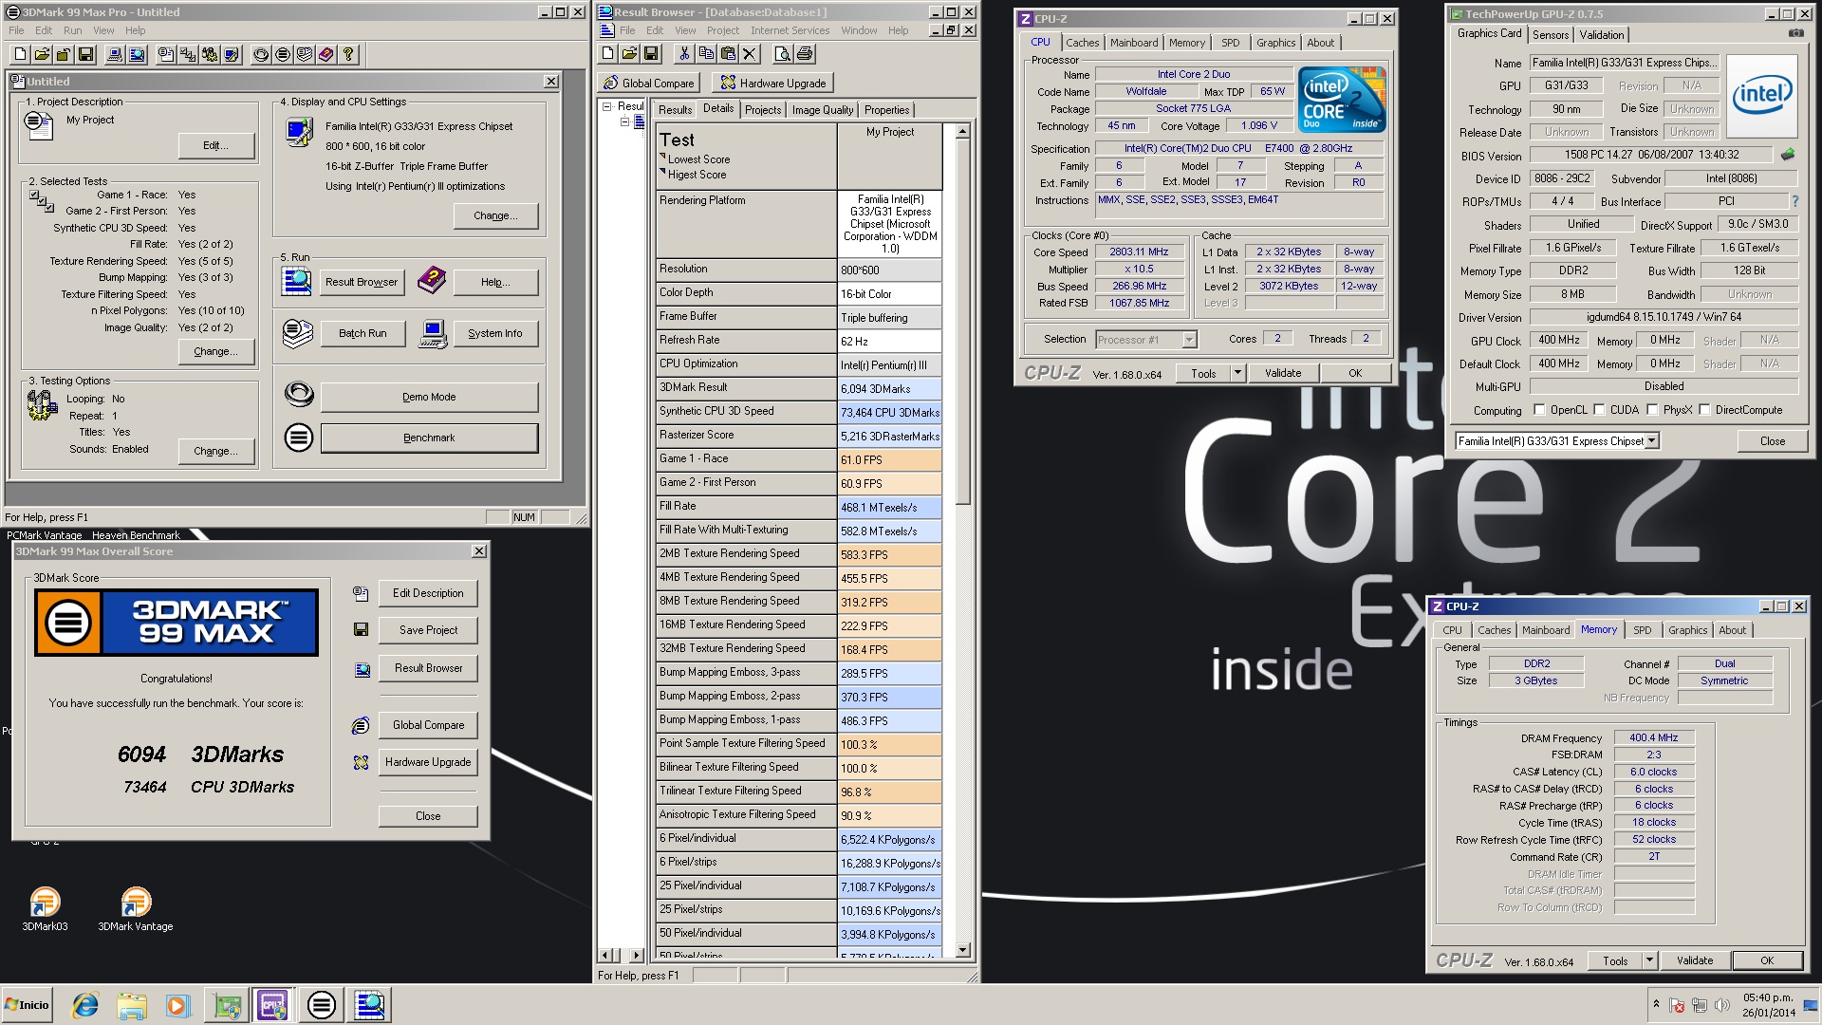
Task: Open 3DMark03 desktop shortcut
Action: coord(45,909)
